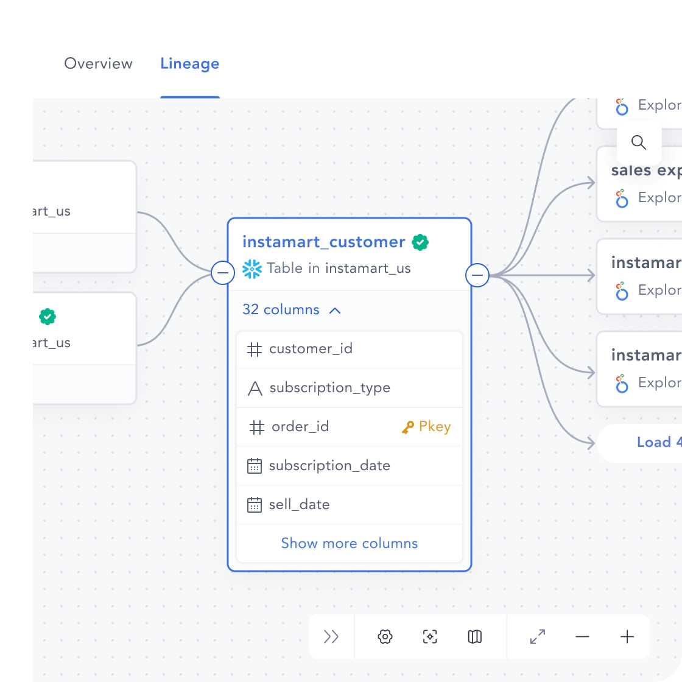682x682 pixels.
Task: Click Table in instamart_us subtitle
Action: pyautogui.click(x=339, y=269)
